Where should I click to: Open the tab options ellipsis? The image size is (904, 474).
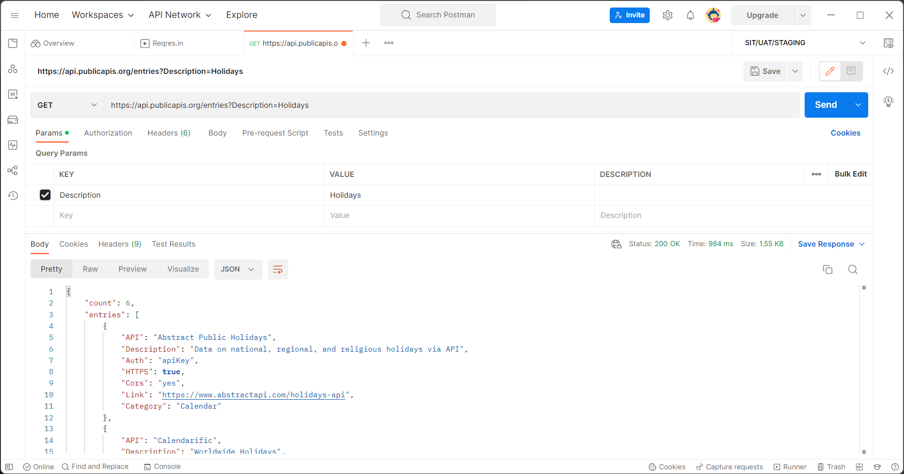(389, 43)
